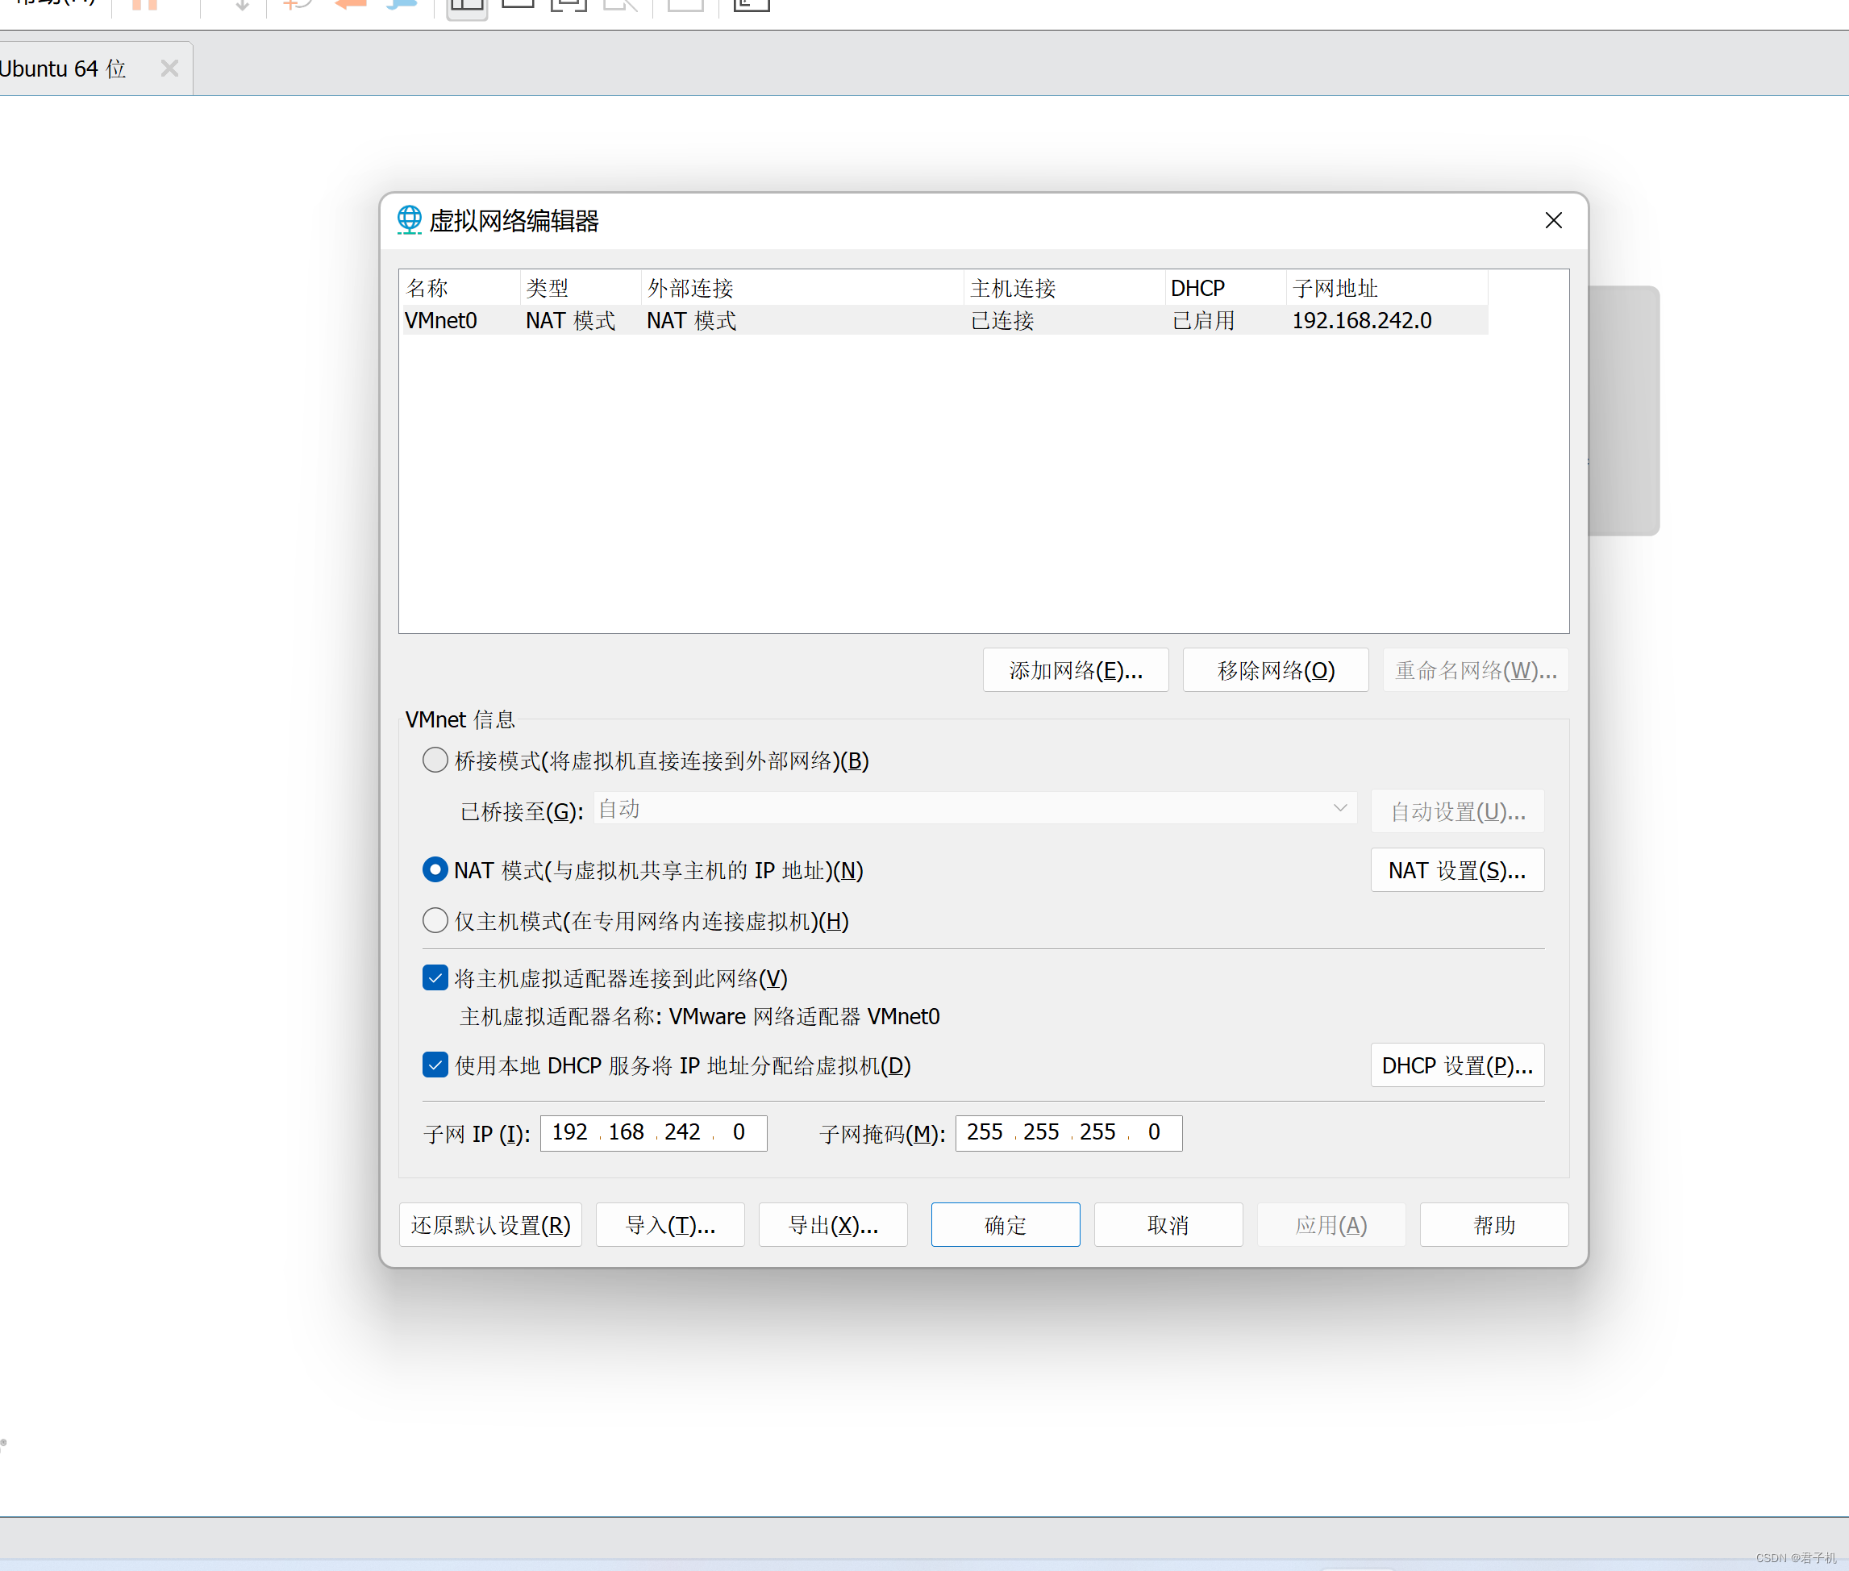Click in the 子网 IP input field

[652, 1132]
